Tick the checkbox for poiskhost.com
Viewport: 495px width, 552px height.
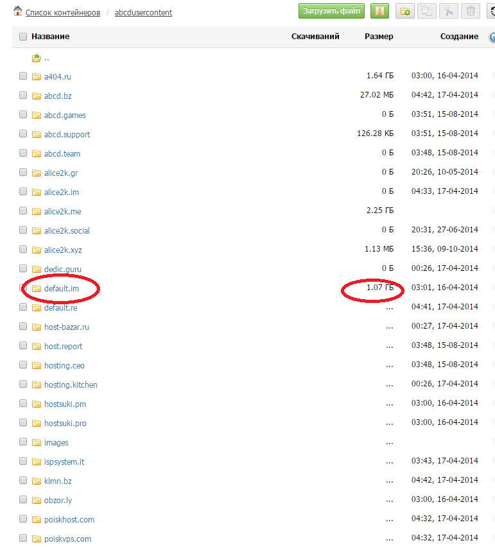[x=23, y=519]
